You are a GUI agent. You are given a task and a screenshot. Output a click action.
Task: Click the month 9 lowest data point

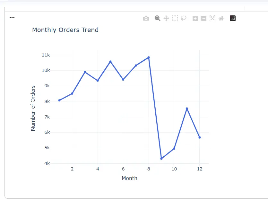[x=161, y=159]
